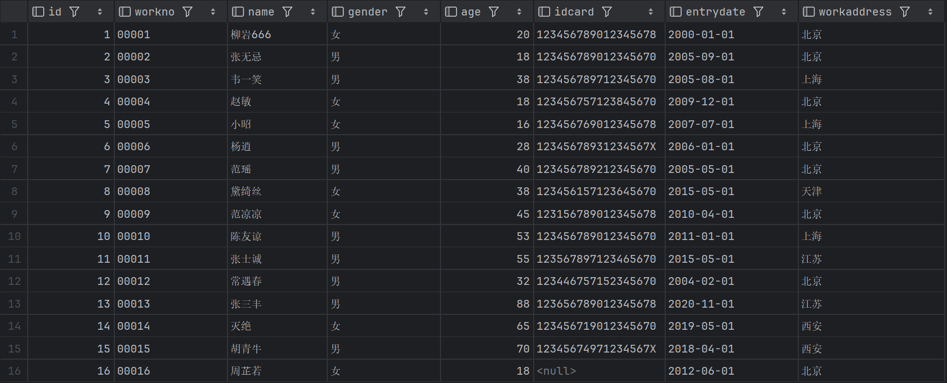Click the filter icon on the entrydate column
Viewport: 947px width, 383px height.
tap(758, 12)
